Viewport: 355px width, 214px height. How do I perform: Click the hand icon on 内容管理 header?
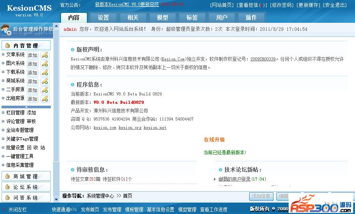pos(8,46)
